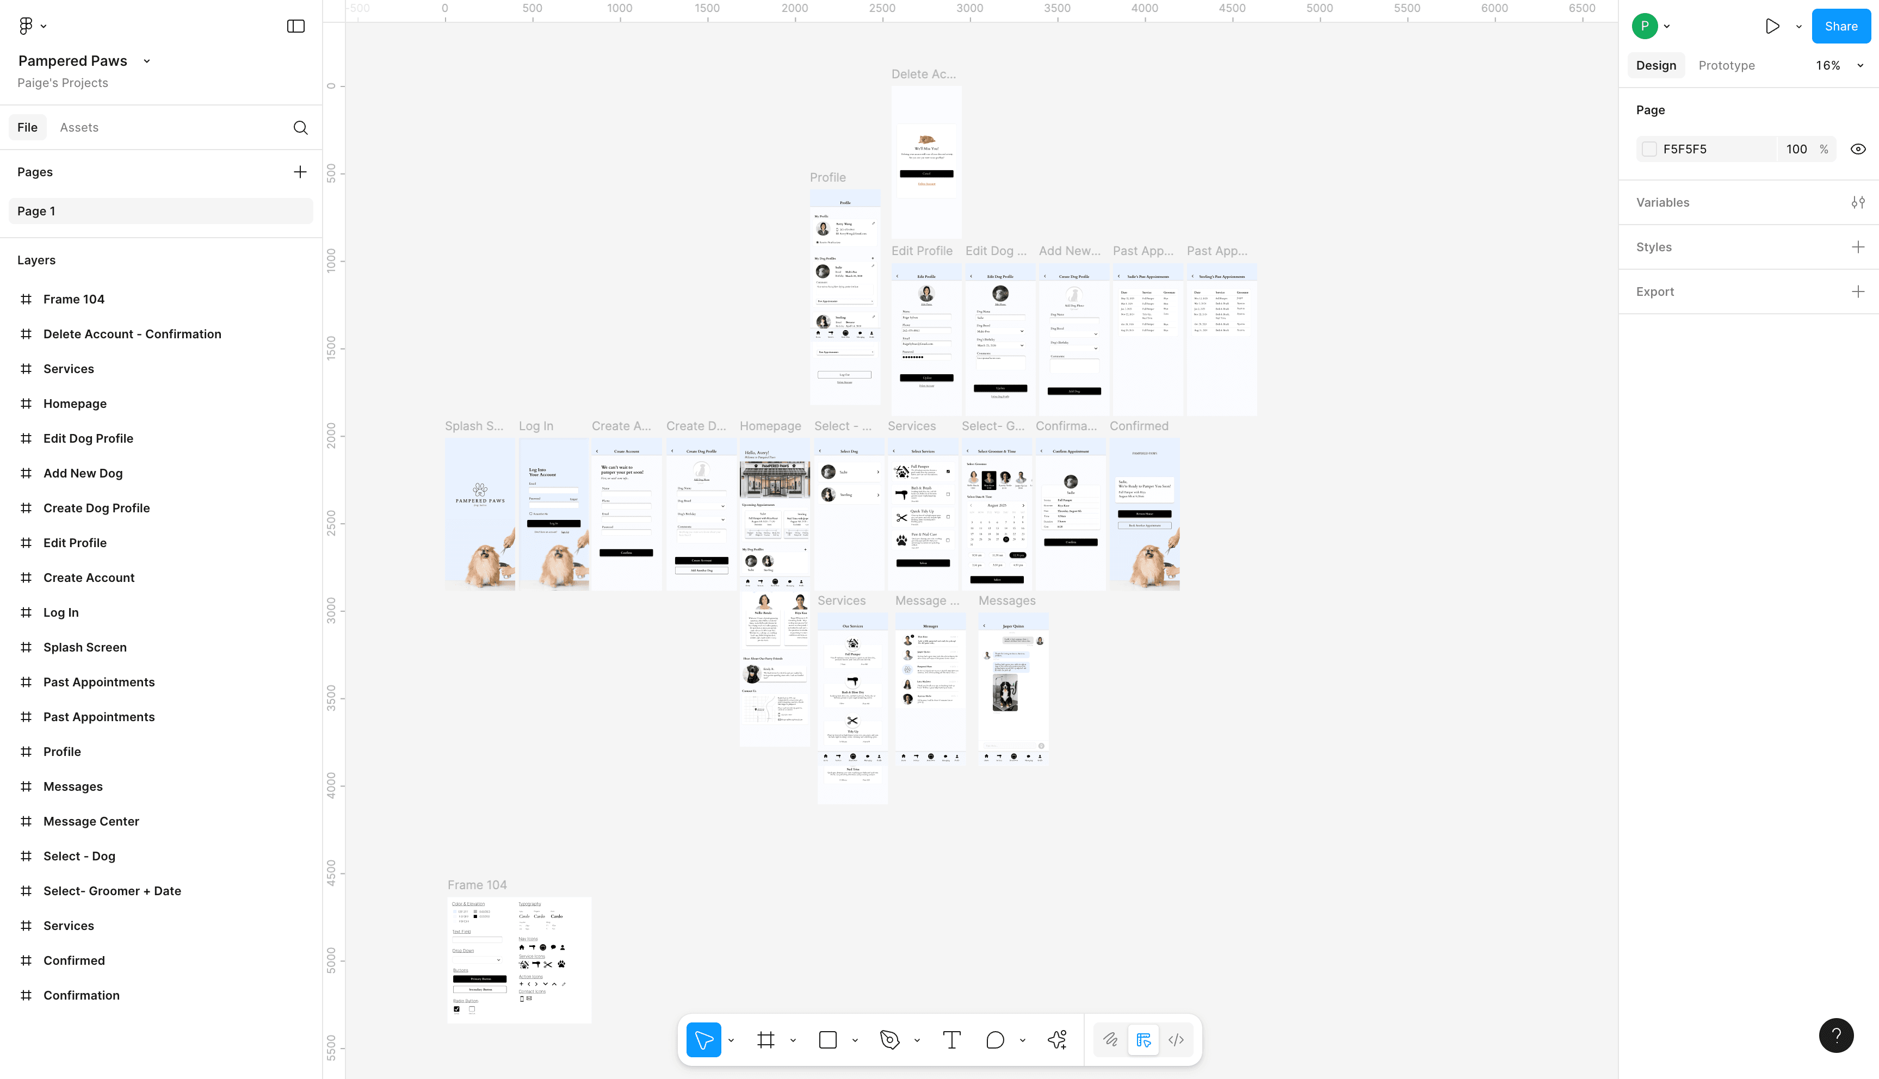Open the Actions AI tool
Viewport: 1879px width, 1079px height.
(1058, 1040)
